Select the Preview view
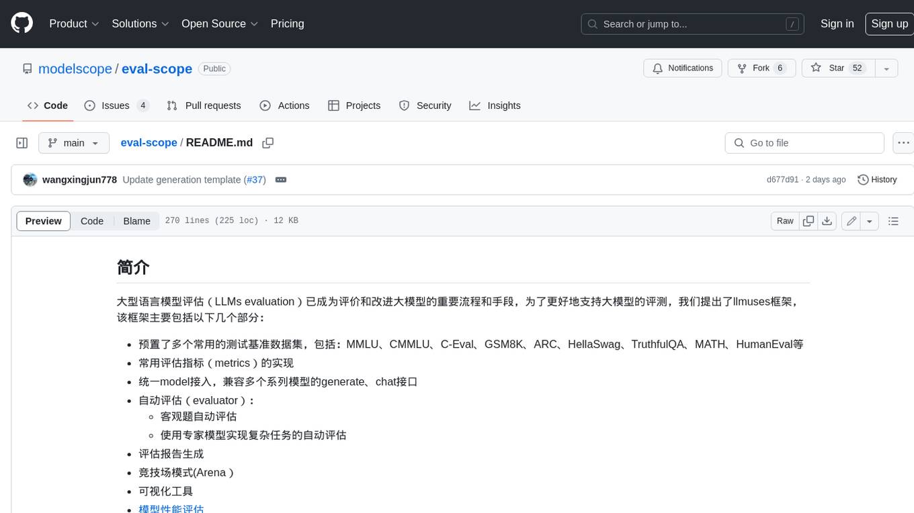 tap(44, 221)
